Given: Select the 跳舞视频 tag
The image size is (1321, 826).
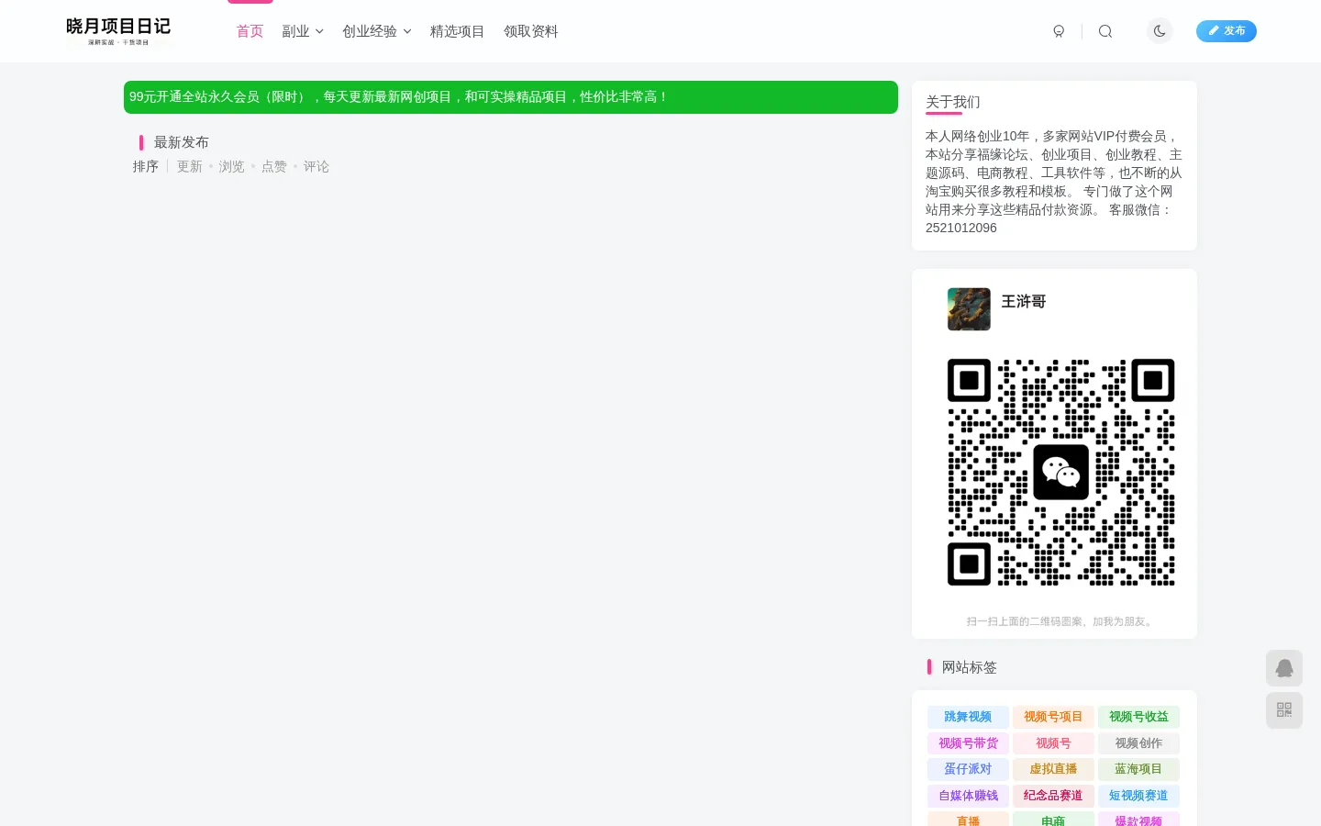Looking at the screenshot, I should coord(968,717).
